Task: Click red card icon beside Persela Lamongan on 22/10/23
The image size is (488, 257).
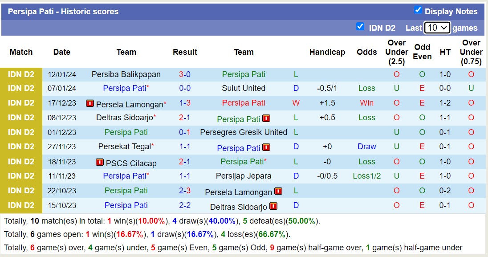Action: point(278,192)
